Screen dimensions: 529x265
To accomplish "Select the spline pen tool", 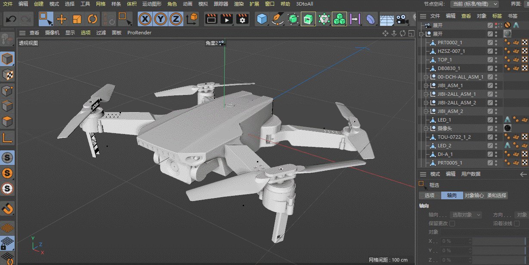I will coord(278,19).
